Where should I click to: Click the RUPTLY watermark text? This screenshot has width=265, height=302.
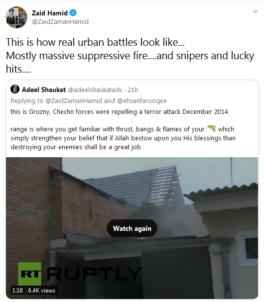(x=95, y=274)
